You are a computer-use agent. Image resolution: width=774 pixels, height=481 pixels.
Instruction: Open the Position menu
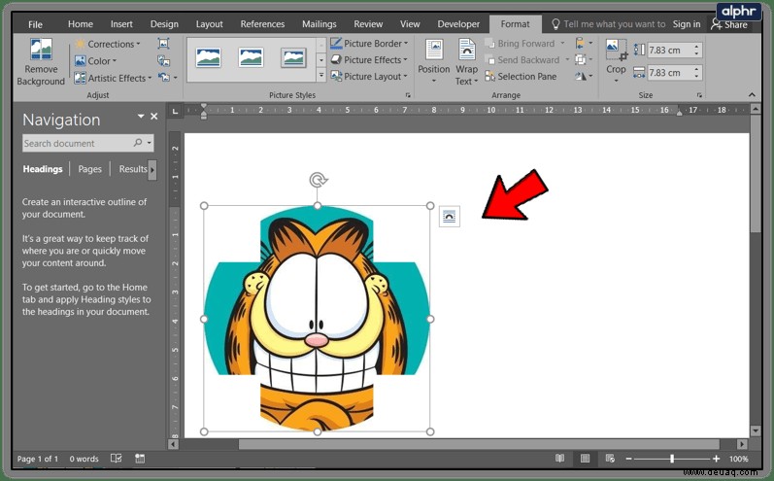click(x=434, y=61)
